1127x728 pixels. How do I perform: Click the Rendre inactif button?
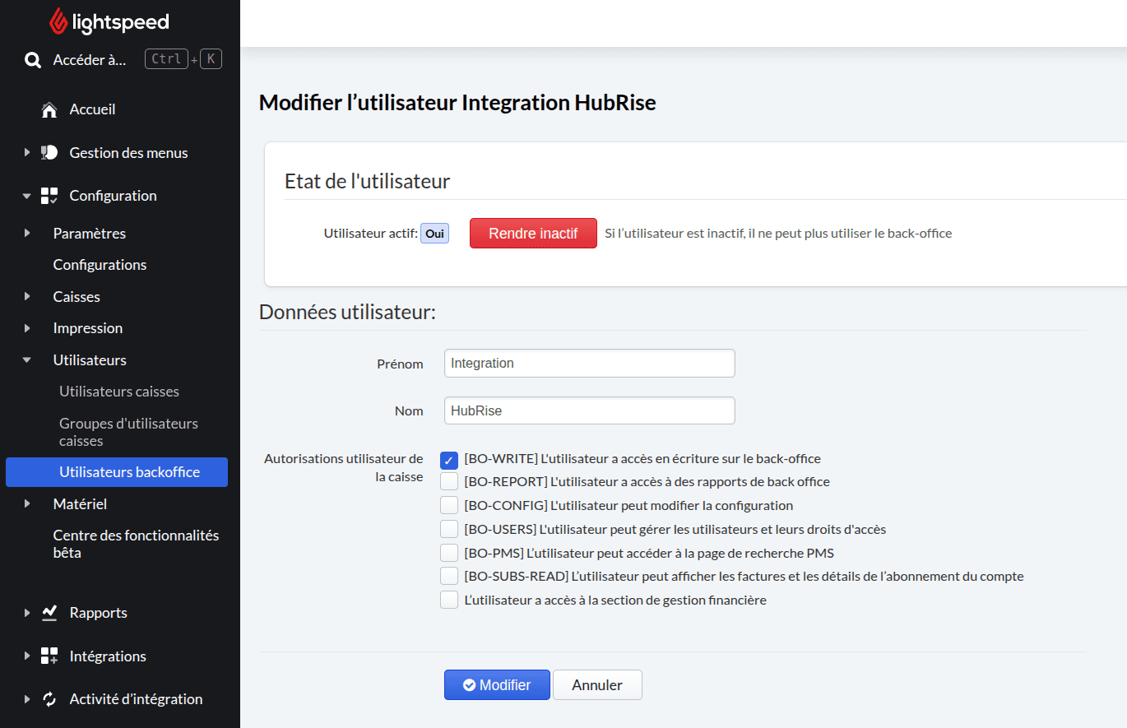[533, 233]
